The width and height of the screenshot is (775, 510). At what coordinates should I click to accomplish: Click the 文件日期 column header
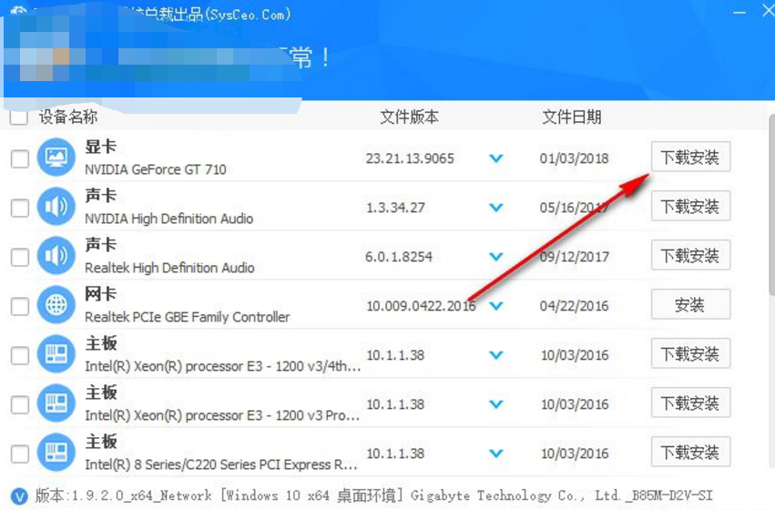click(572, 117)
